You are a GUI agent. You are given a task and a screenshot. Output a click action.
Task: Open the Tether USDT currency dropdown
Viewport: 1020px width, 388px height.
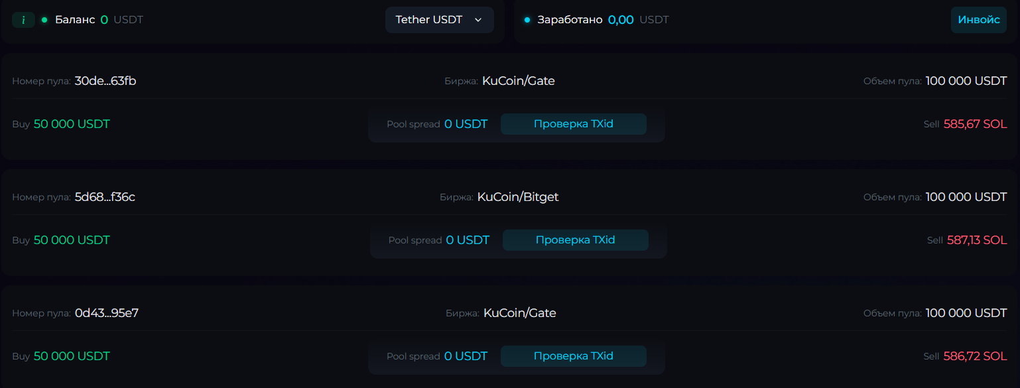point(439,20)
